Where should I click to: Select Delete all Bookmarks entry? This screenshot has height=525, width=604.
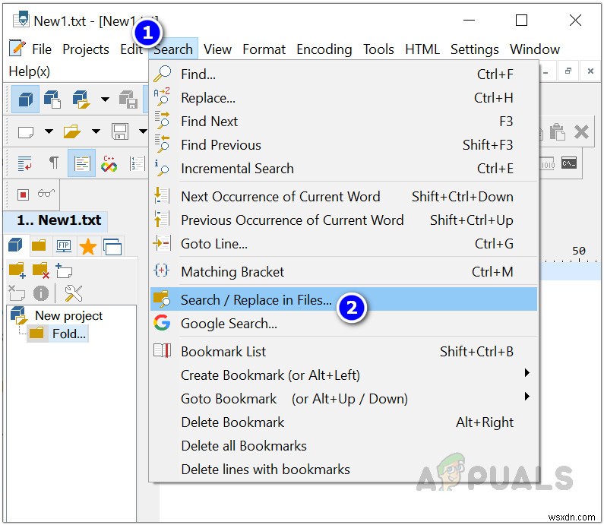click(343, 445)
